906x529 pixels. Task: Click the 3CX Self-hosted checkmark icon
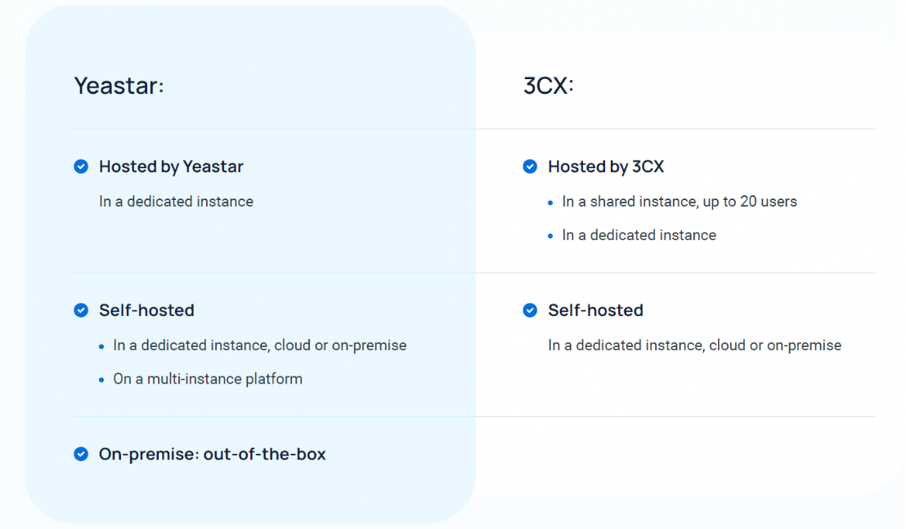tap(530, 310)
